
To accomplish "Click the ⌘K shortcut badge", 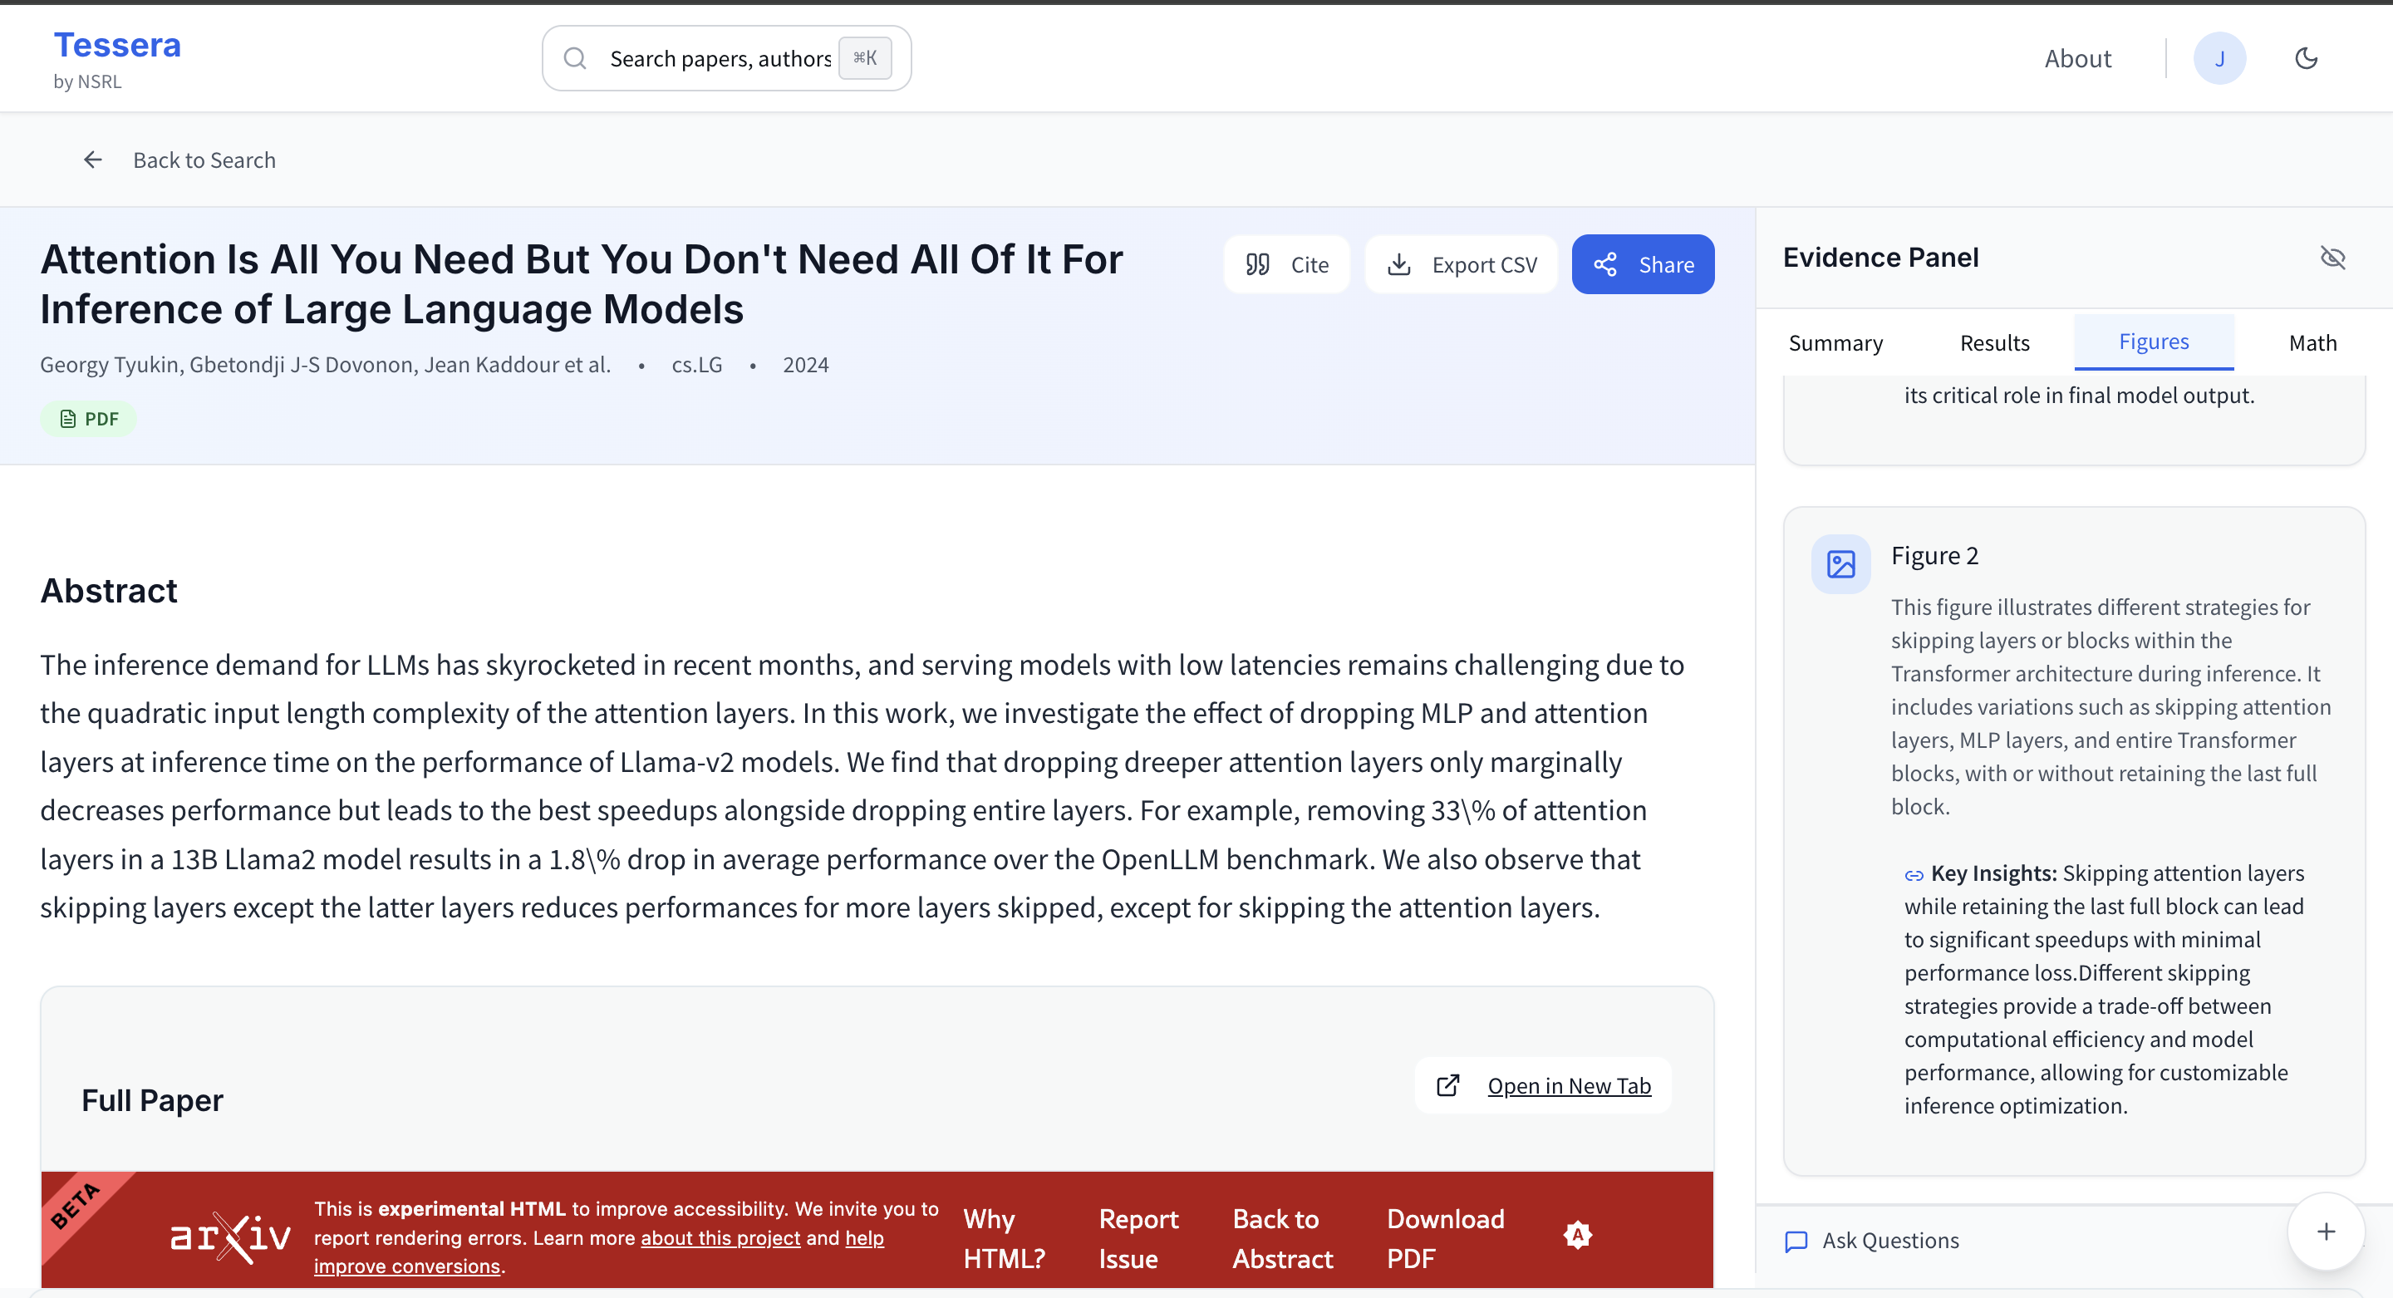I will pos(865,57).
